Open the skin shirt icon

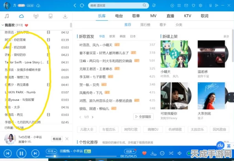pos(194,5)
